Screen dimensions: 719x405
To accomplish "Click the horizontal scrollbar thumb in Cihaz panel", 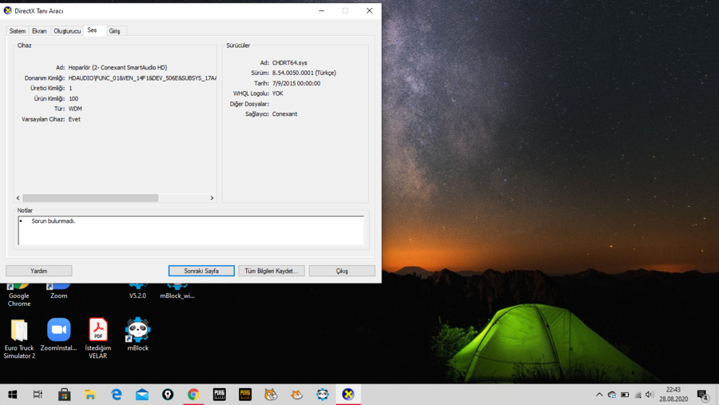I will pos(90,198).
